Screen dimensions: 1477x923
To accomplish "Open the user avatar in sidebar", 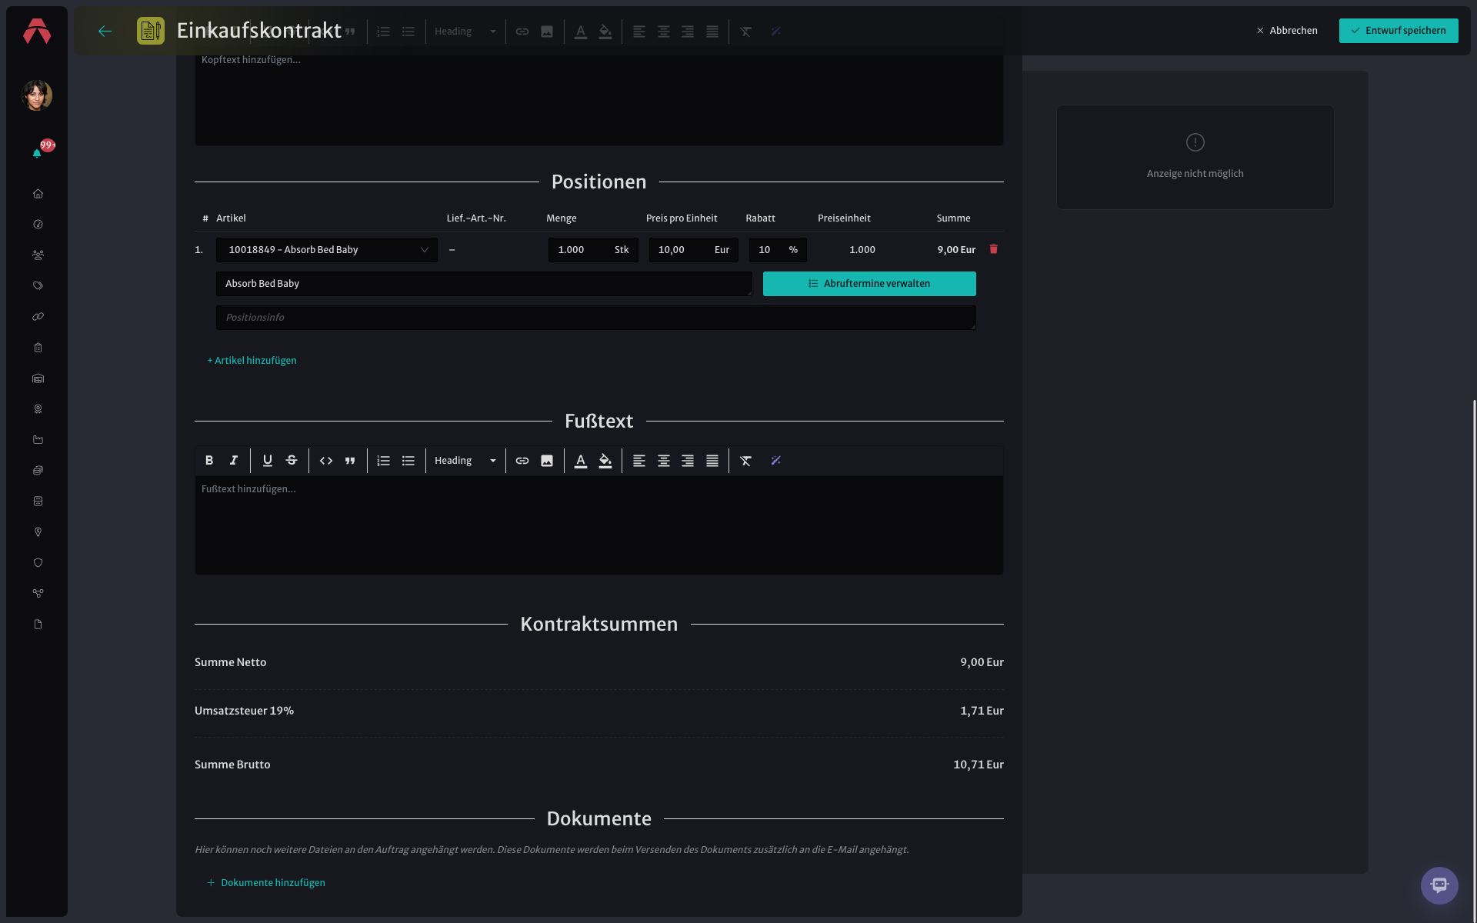I will click(37, 95).
